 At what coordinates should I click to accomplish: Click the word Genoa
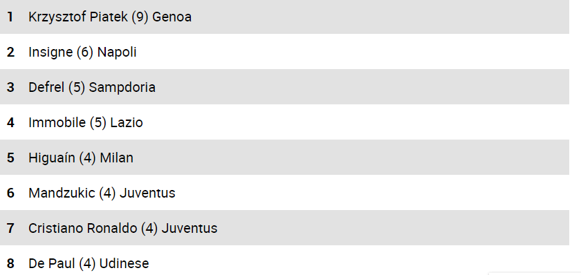click(x=172, y=17)
